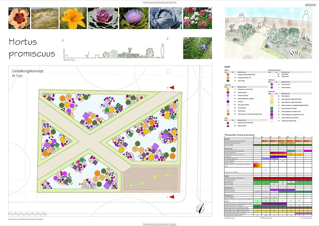Select the white Lilium candidum legend circle
Image resolution: width=319 pixels, height=226 pixels.
(x=228, y=108)
